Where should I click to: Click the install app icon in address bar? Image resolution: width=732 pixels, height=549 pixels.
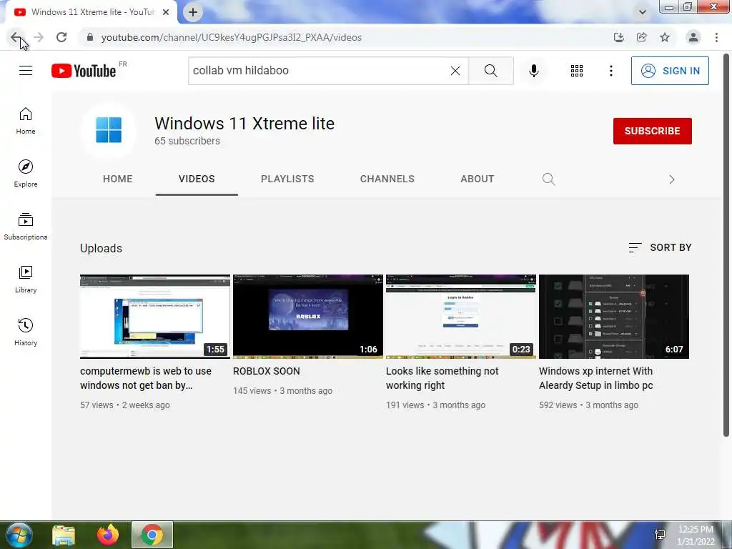[618, 37]
